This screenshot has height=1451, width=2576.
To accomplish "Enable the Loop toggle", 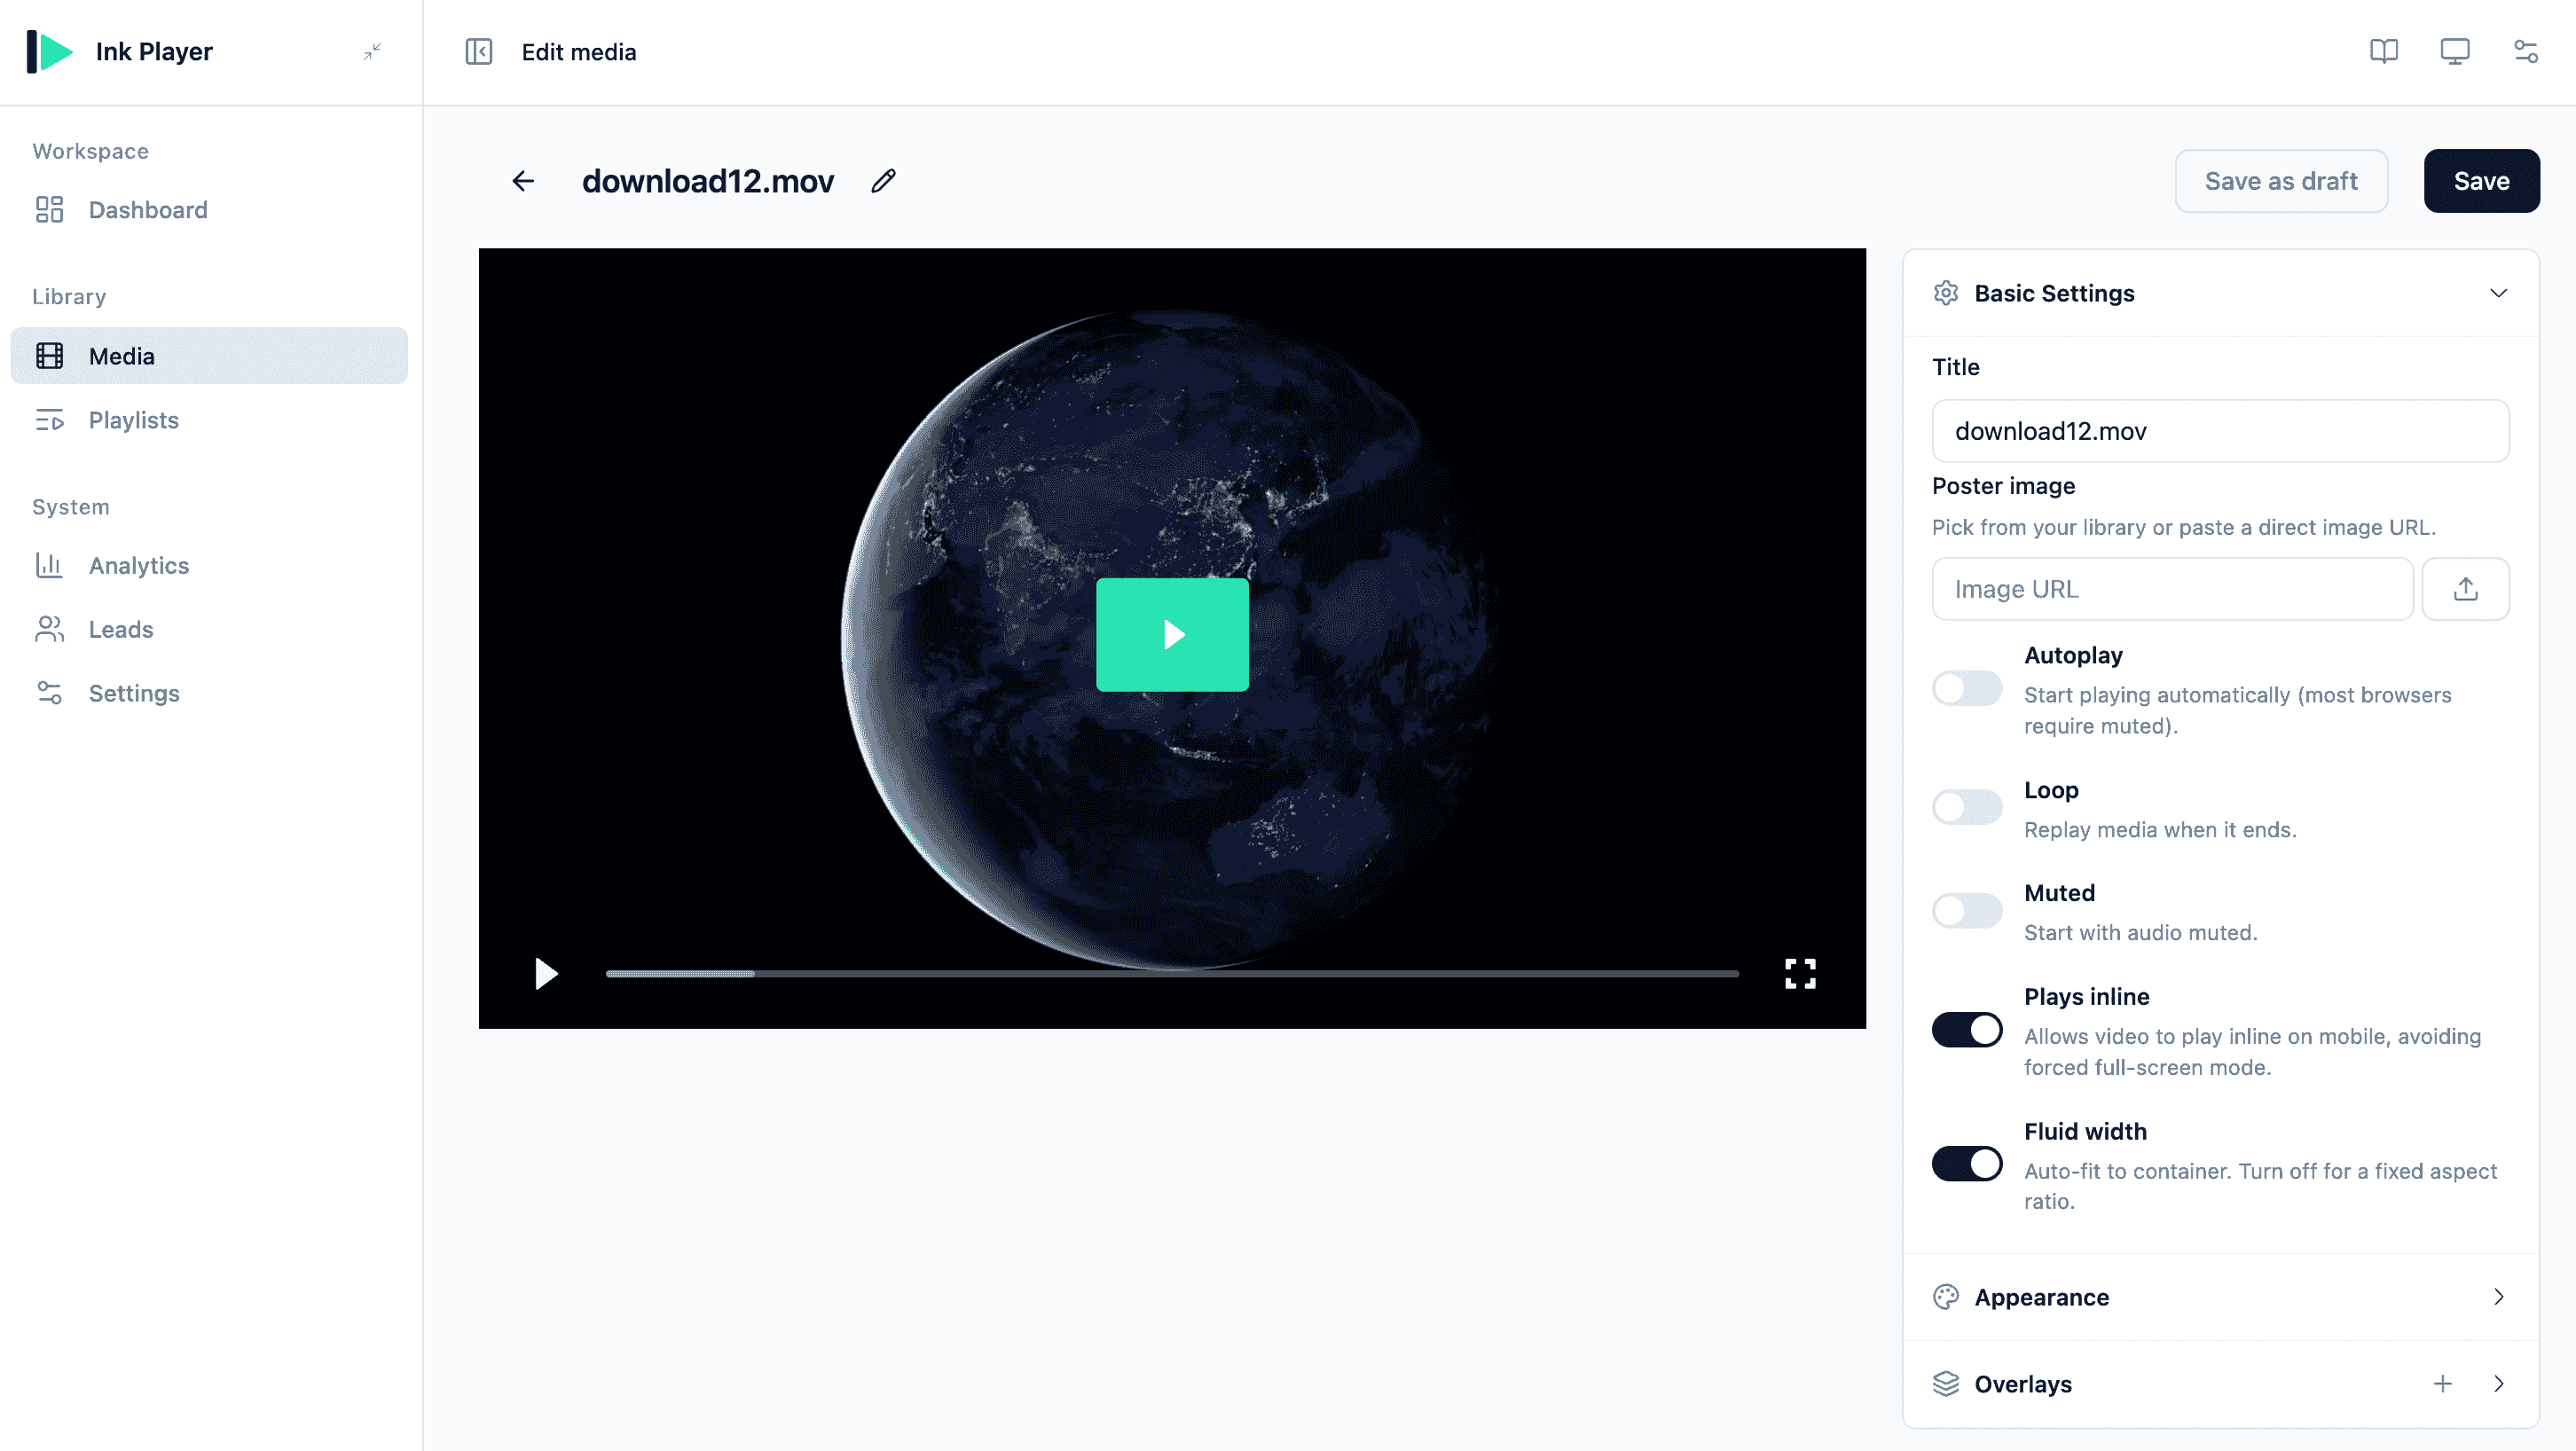I will (x=1967, y=807).
